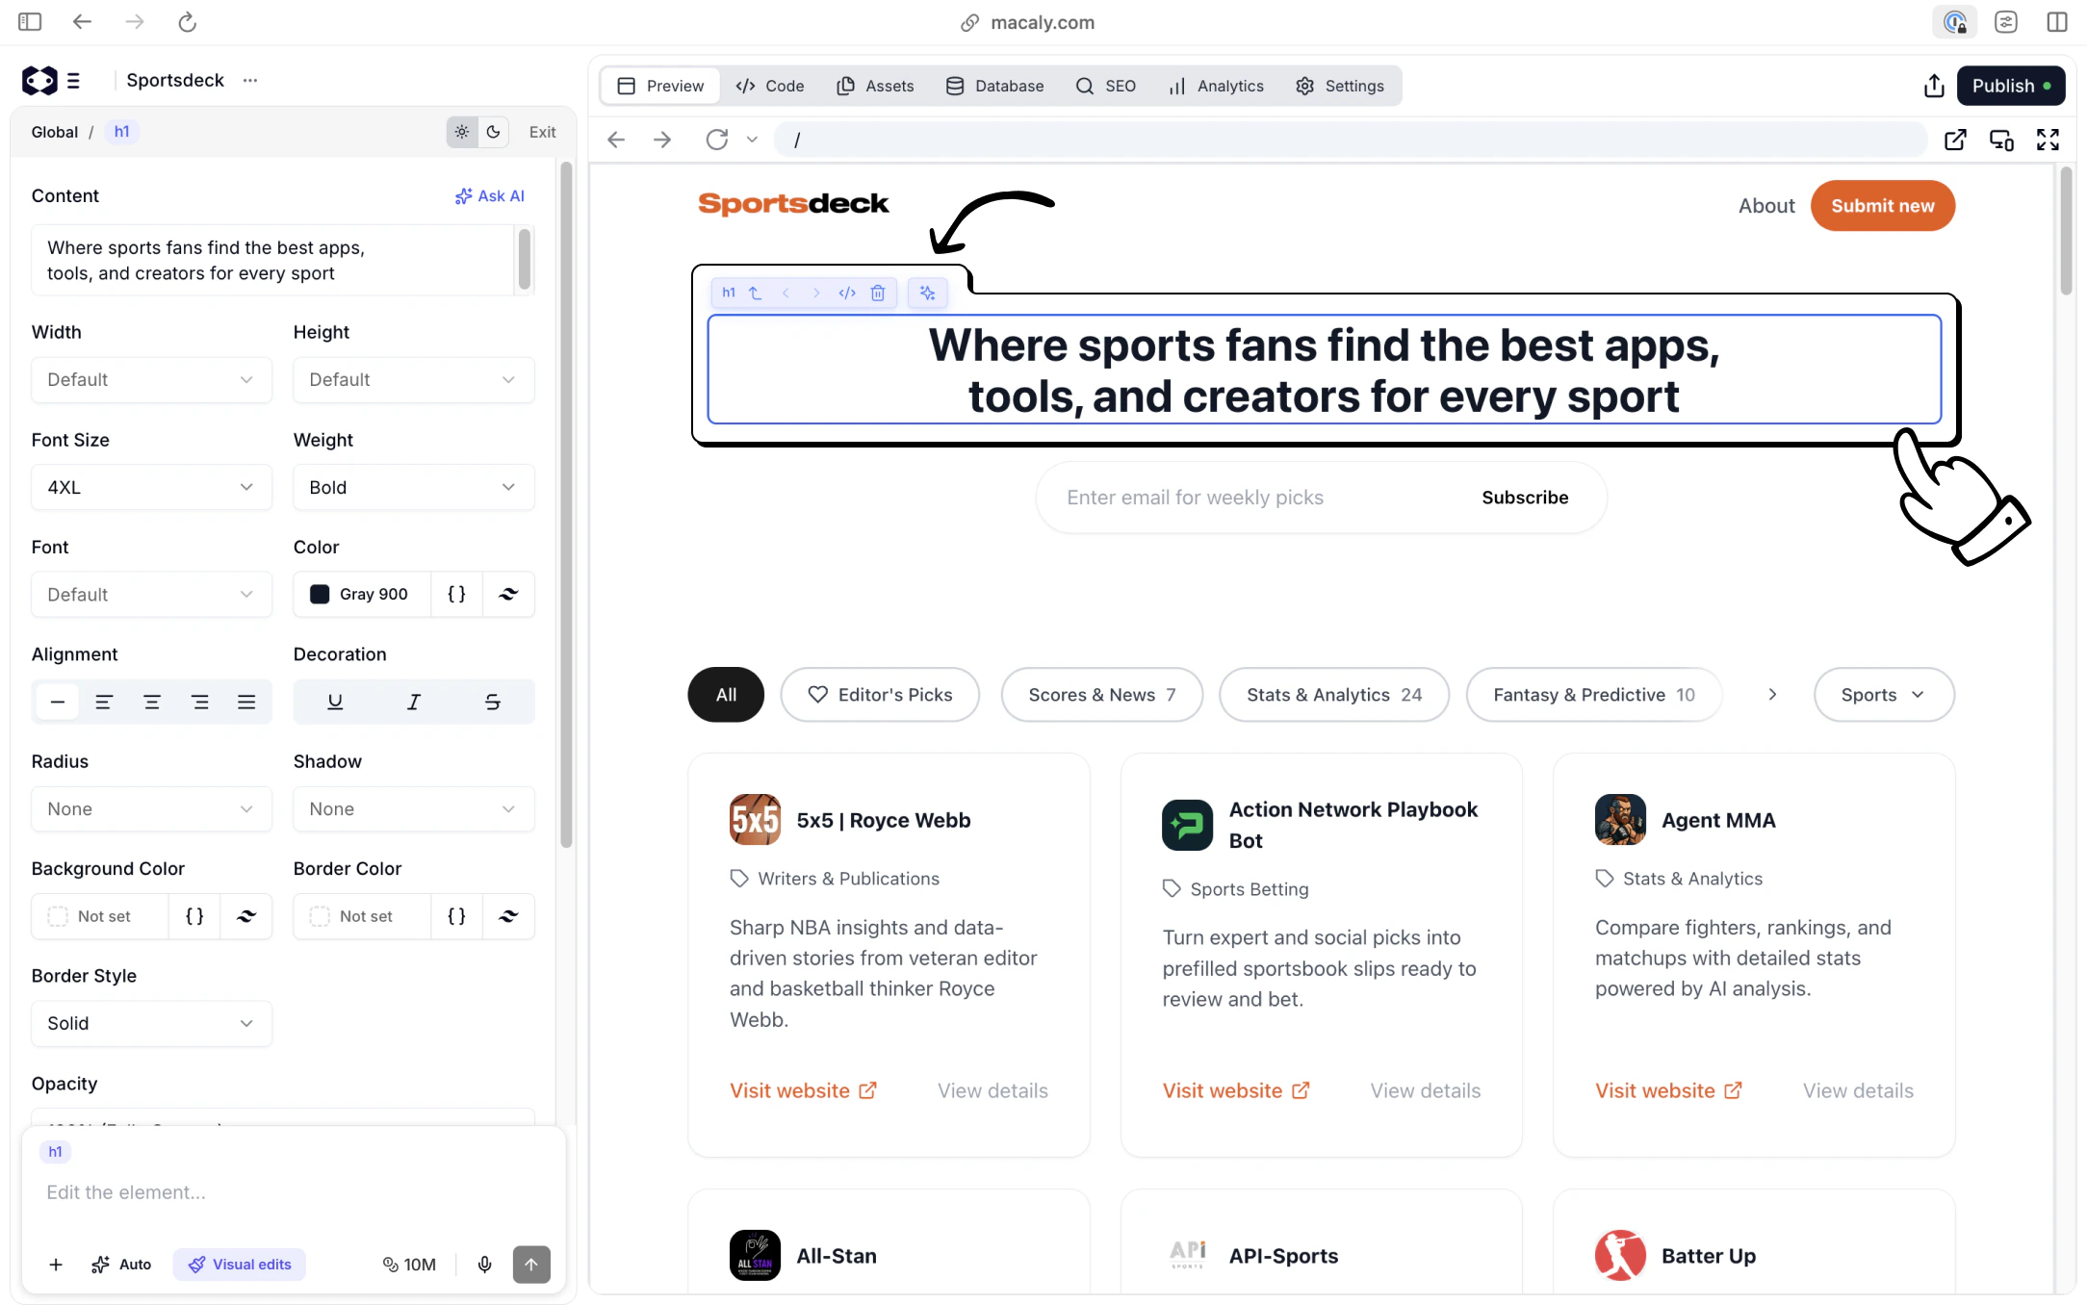The height and width of the screenshot is (1305, 2087).
Task: Open the Sports filter dropdown
Action: pyautogui.click(x=1883, y=694)
